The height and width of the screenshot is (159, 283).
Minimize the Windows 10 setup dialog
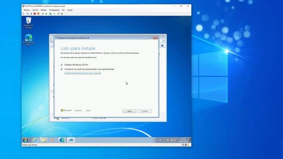(145, 38)
